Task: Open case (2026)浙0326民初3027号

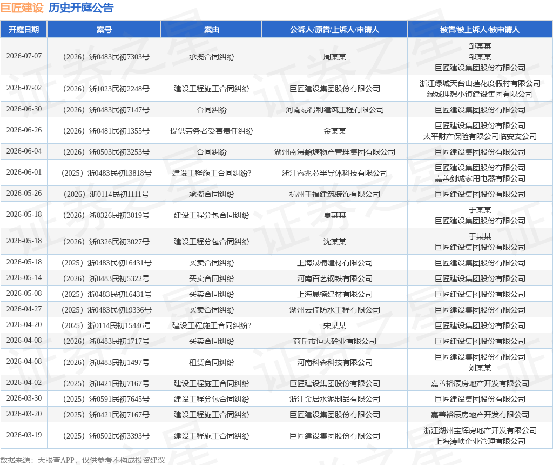Action: [105, 242]
